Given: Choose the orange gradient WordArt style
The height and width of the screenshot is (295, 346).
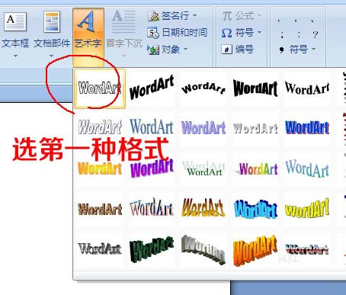Looking at the screenshot, I should click(x=100, y=168).
